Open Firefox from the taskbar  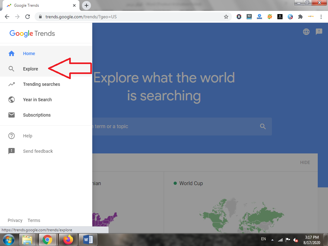(x=68, y=240)
